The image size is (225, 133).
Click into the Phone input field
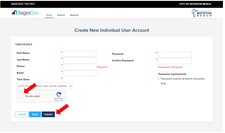click(x=80, y=67)
